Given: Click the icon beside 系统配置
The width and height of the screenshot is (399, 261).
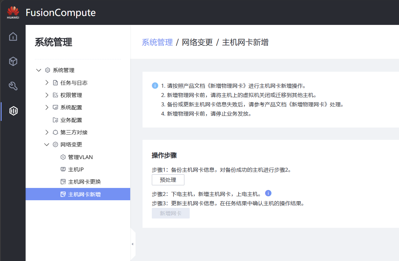Looking at the screenshot, I should pyautogui.click(x=55, y=107).
